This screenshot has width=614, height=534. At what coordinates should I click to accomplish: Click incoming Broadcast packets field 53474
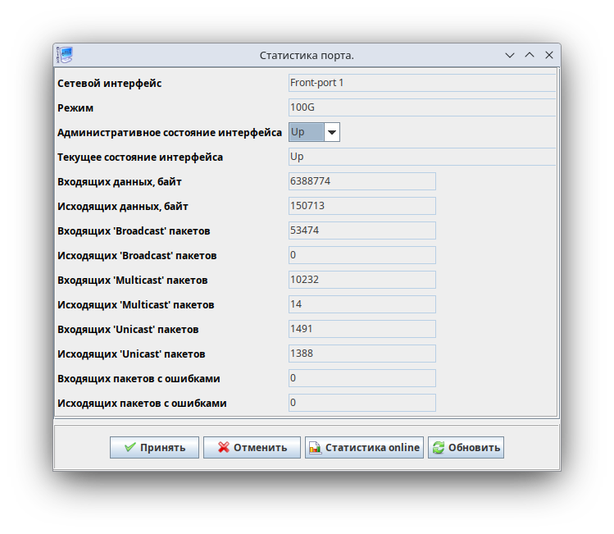coord(362,230)
